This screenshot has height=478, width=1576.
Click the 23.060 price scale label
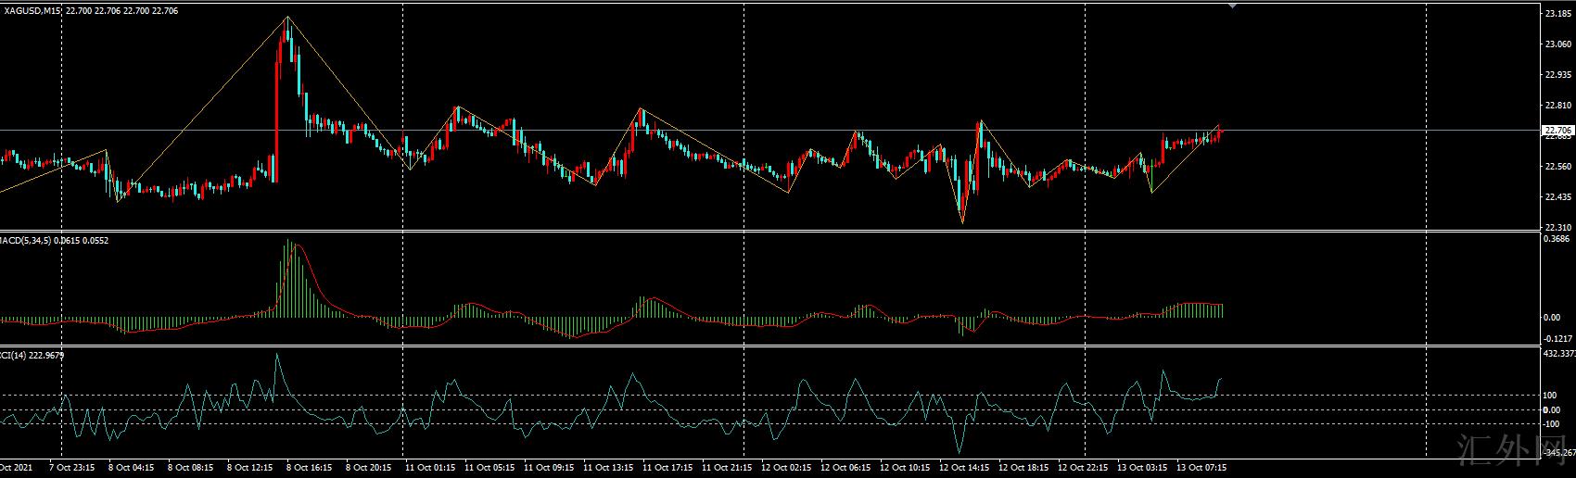(x=1557, y=44)
